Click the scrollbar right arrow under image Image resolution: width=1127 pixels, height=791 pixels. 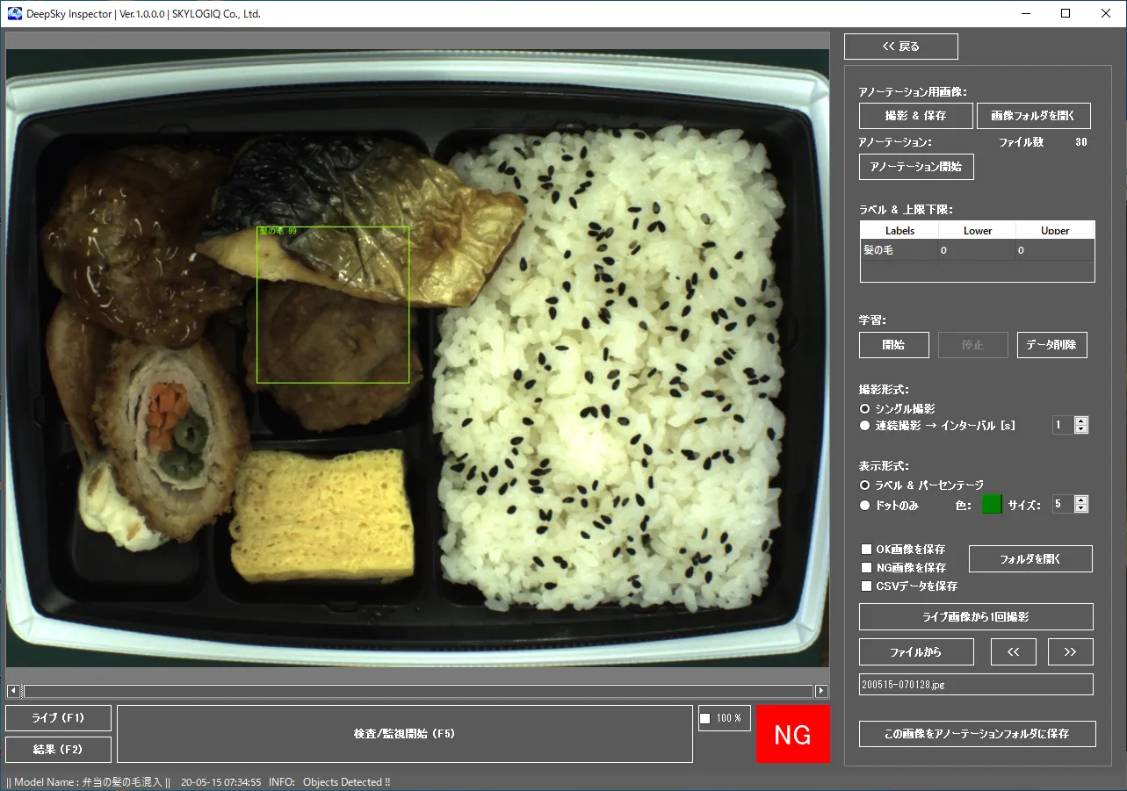pos(821,691)
